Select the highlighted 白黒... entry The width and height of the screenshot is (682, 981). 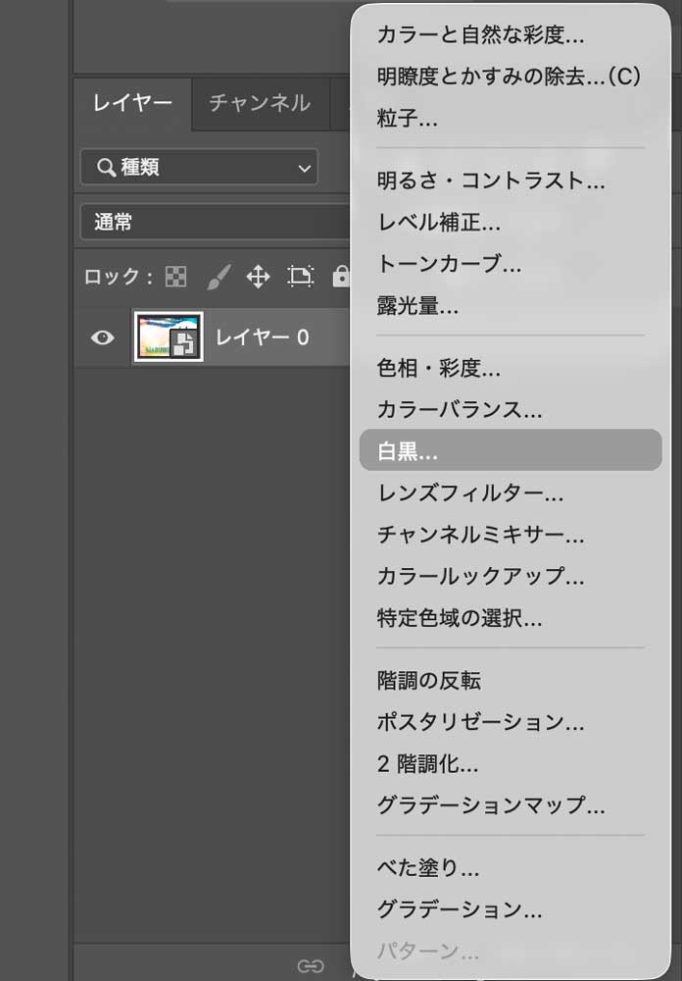(x=511, y=450)
